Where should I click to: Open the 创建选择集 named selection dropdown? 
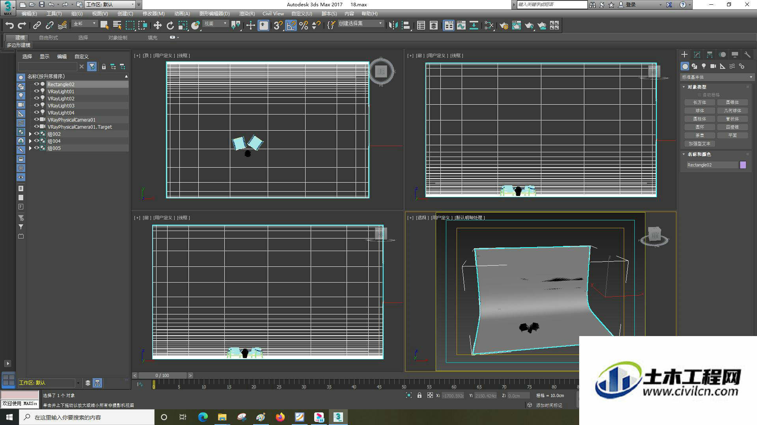(361, 24)
